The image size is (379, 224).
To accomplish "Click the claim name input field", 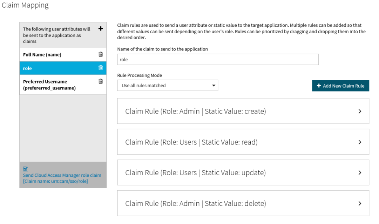I will click(x=218, y=60).
